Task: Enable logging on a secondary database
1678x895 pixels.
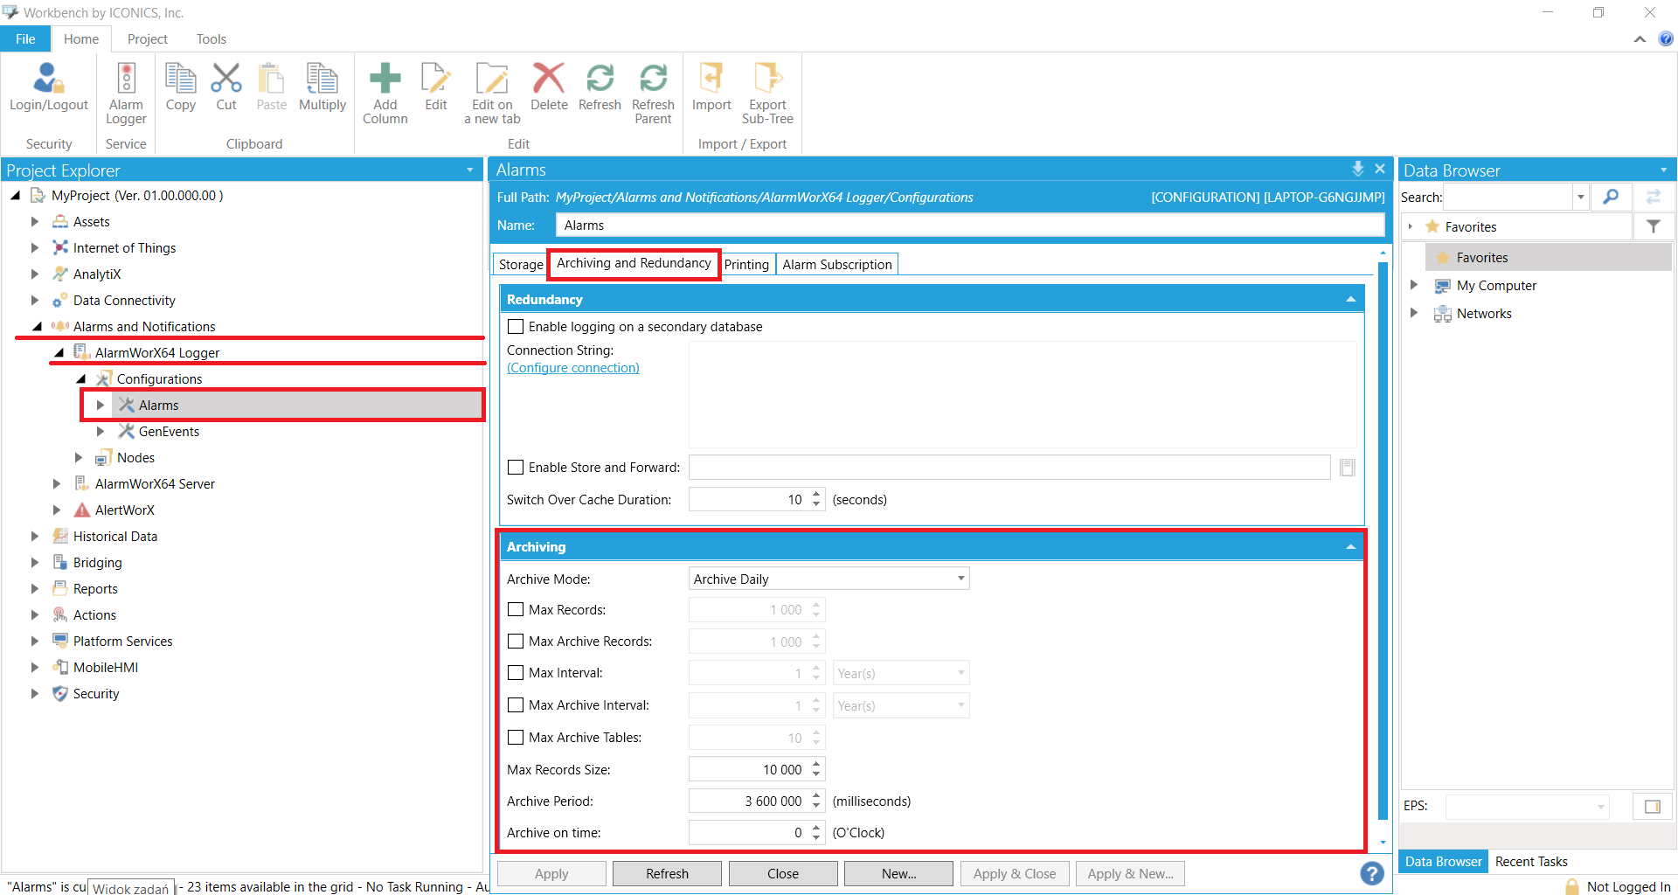Action: click(x=516, y=327)
